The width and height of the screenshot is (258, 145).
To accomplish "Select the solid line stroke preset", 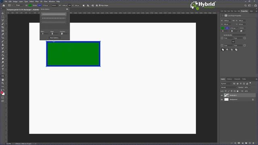I will (x=54, y=14).
